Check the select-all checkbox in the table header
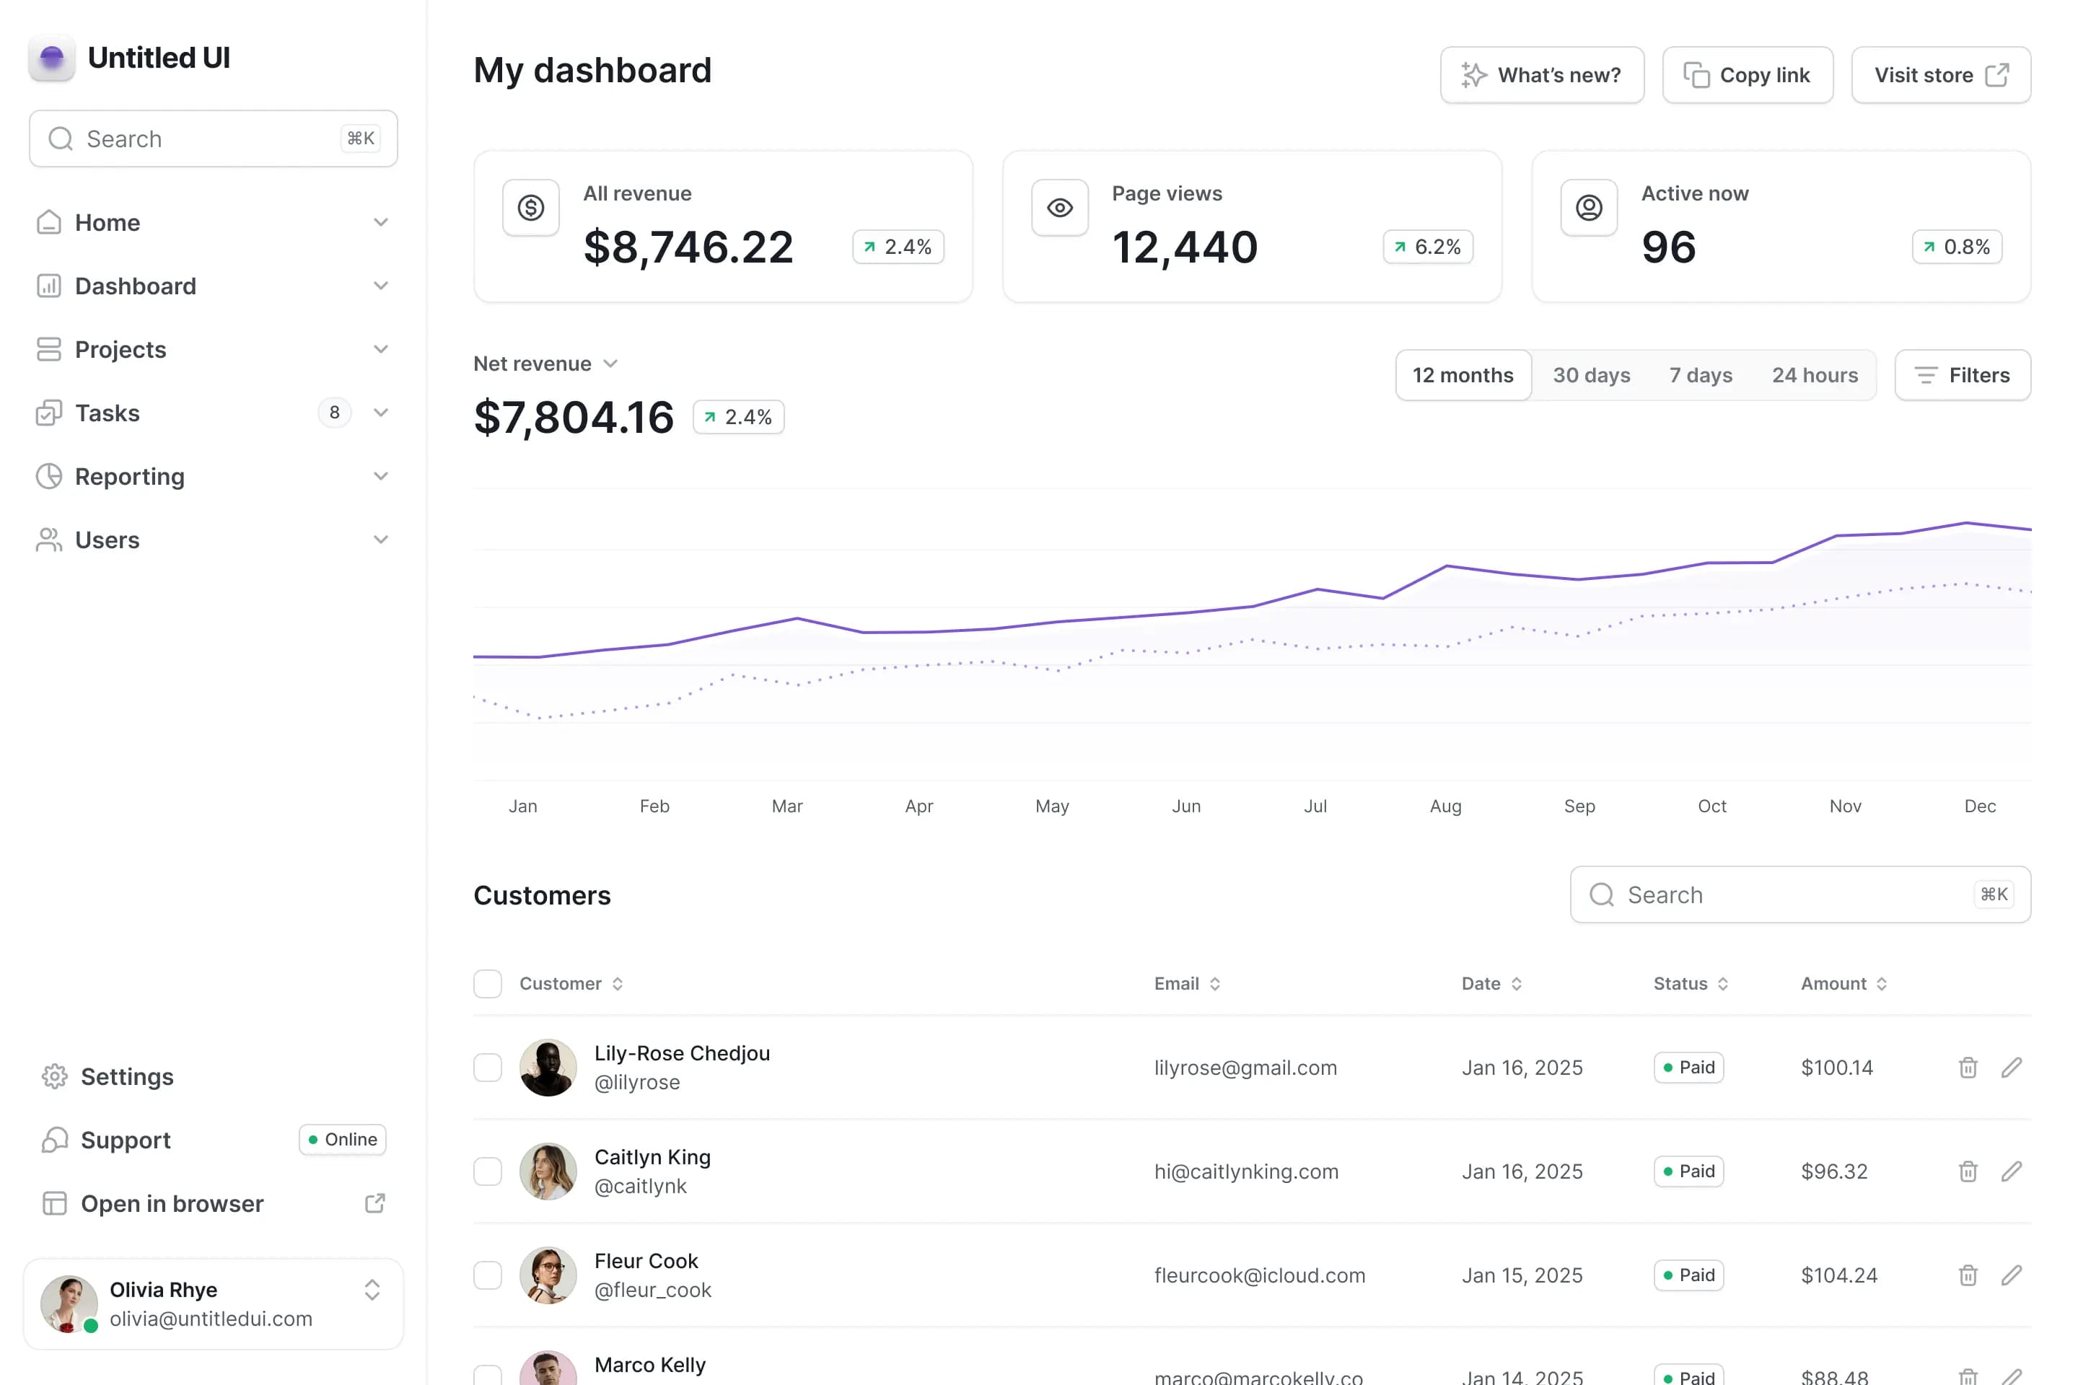2078x1385 pixels. coord(488,983)
